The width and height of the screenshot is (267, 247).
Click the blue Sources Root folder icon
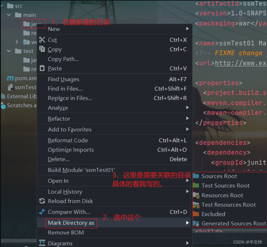[196, 176]
